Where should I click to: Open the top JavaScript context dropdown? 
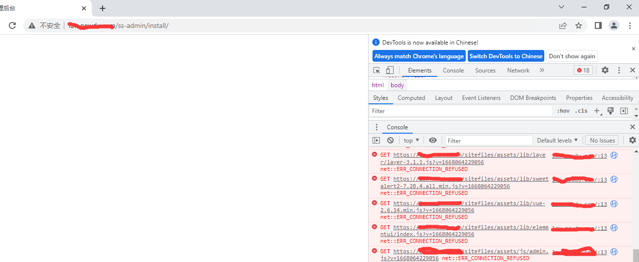(411, 141)
